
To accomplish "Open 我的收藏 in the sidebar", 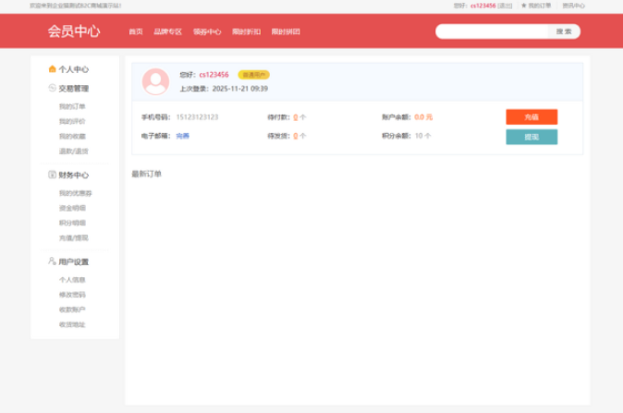I will point(72,136).
